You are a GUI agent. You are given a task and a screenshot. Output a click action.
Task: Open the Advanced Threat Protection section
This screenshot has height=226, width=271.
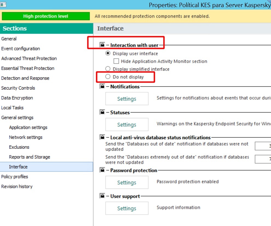(x=29, y=58)
